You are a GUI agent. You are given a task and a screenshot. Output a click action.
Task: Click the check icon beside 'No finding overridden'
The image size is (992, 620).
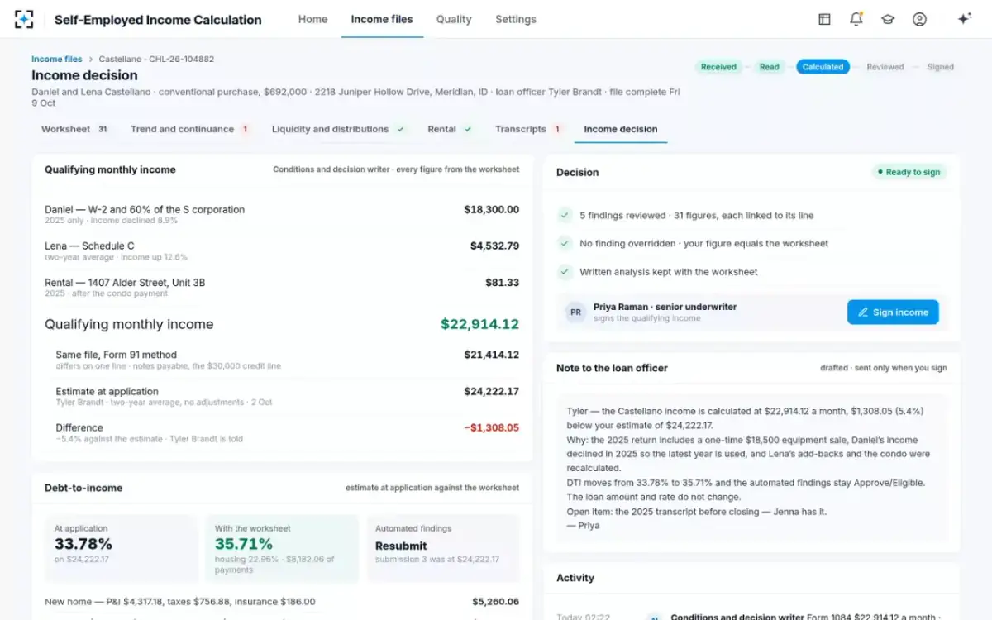pos(565,244)
